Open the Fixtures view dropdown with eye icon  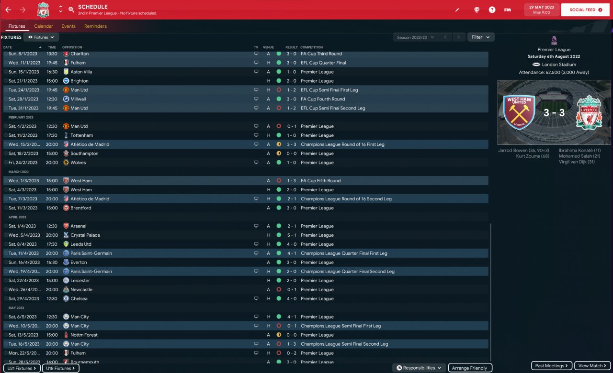click(41, 37)
